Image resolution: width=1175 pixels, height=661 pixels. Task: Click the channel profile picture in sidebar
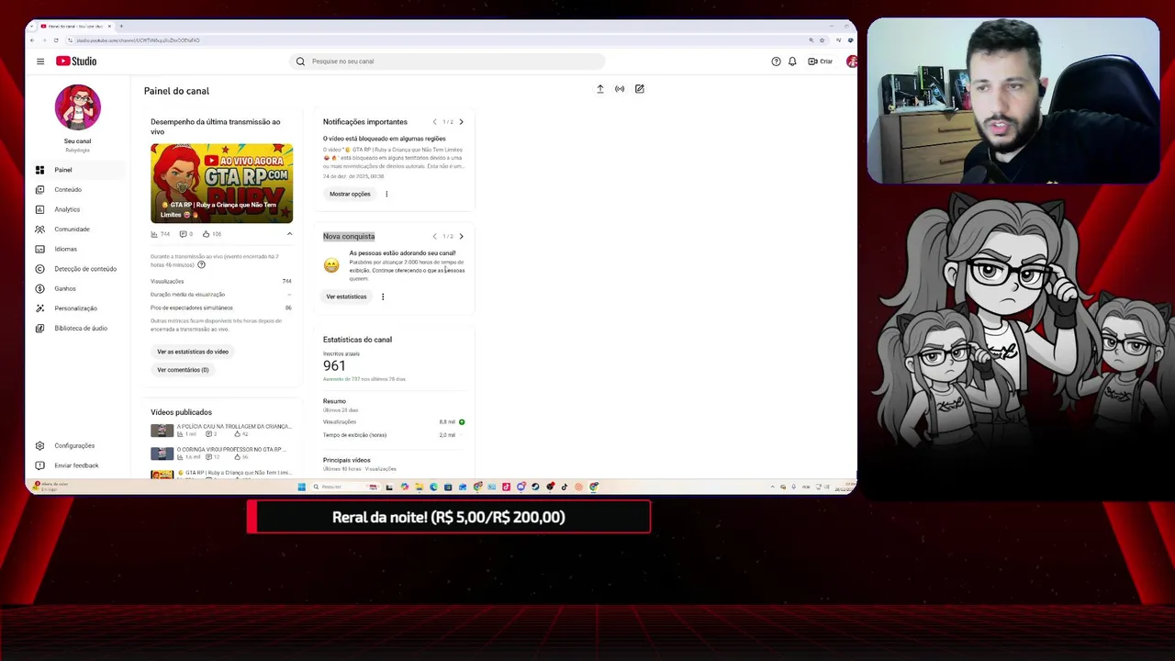coord(78,107)
